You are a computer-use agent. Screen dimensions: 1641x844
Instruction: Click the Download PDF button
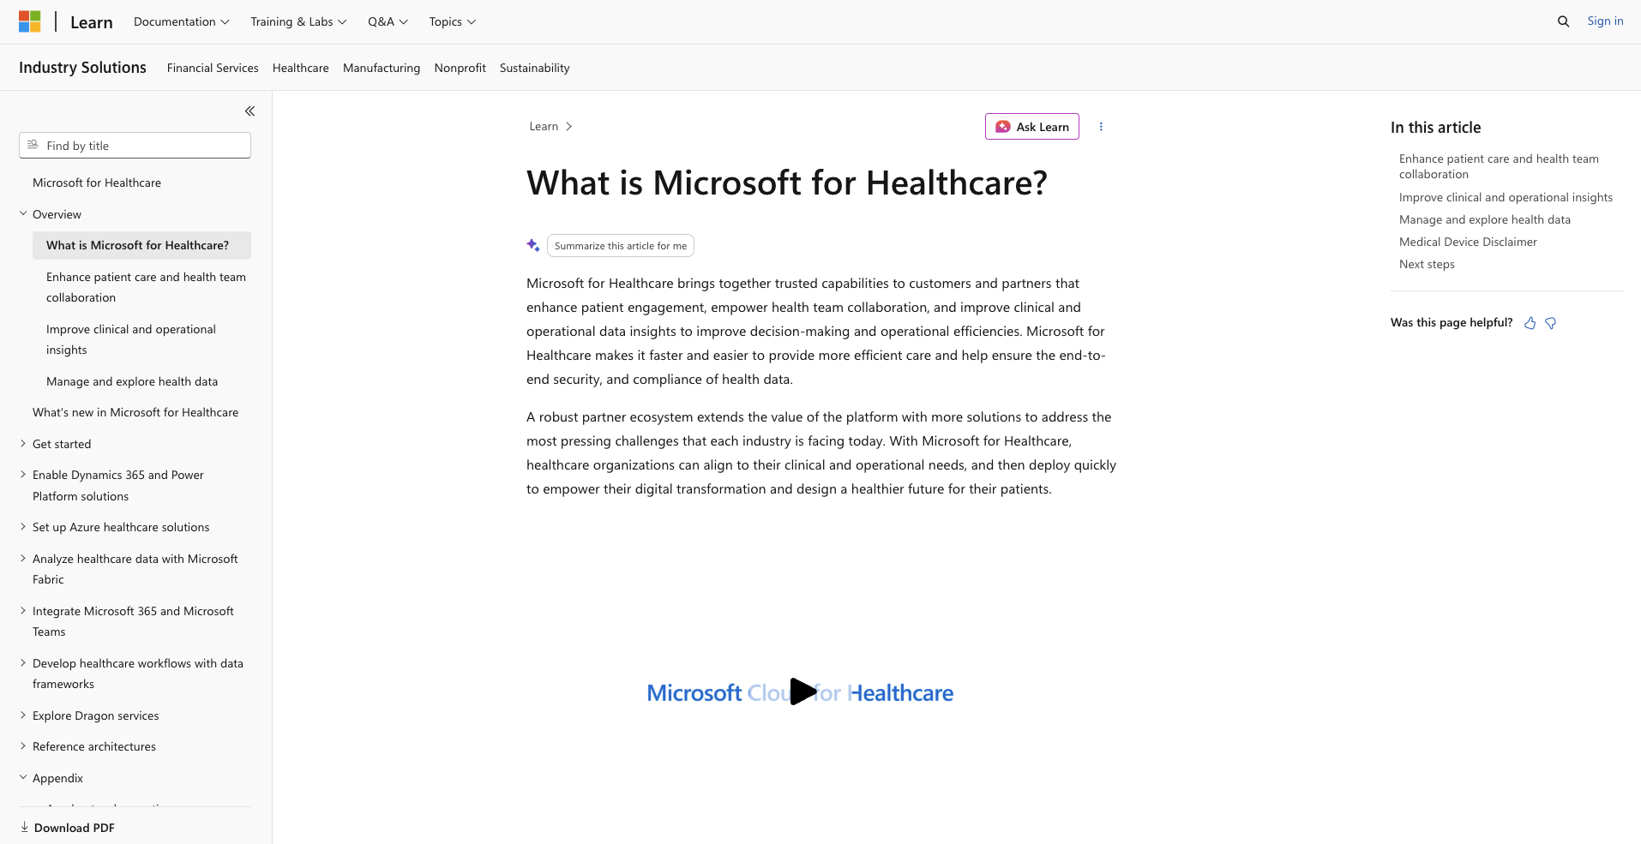tap(68, 828)
